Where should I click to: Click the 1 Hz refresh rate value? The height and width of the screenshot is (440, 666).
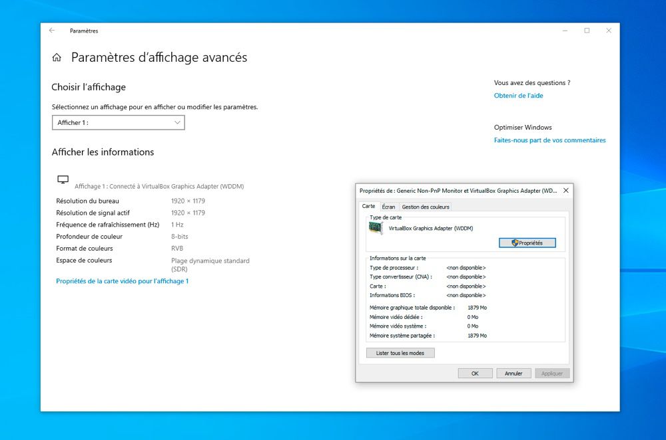[177, 225]
